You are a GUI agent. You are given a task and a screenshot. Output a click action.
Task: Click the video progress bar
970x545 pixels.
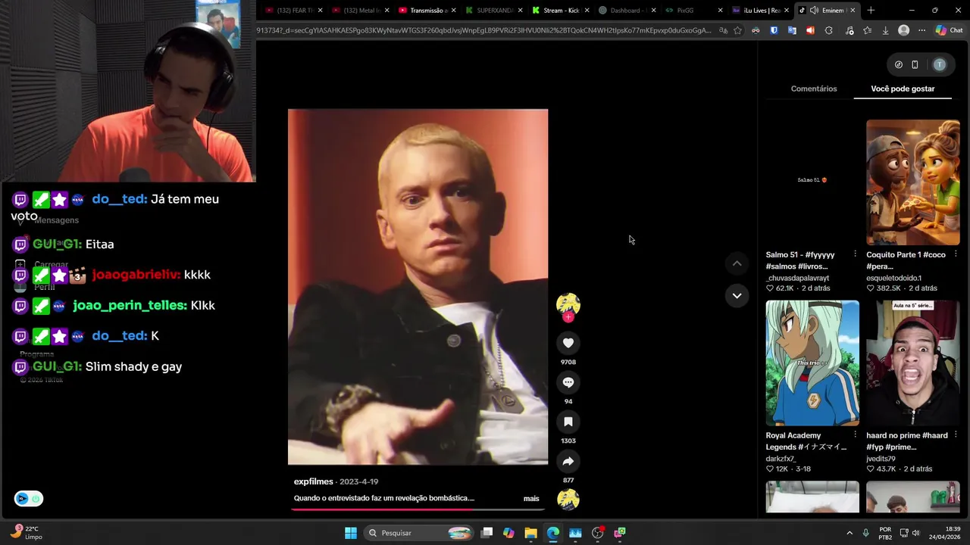418,509
